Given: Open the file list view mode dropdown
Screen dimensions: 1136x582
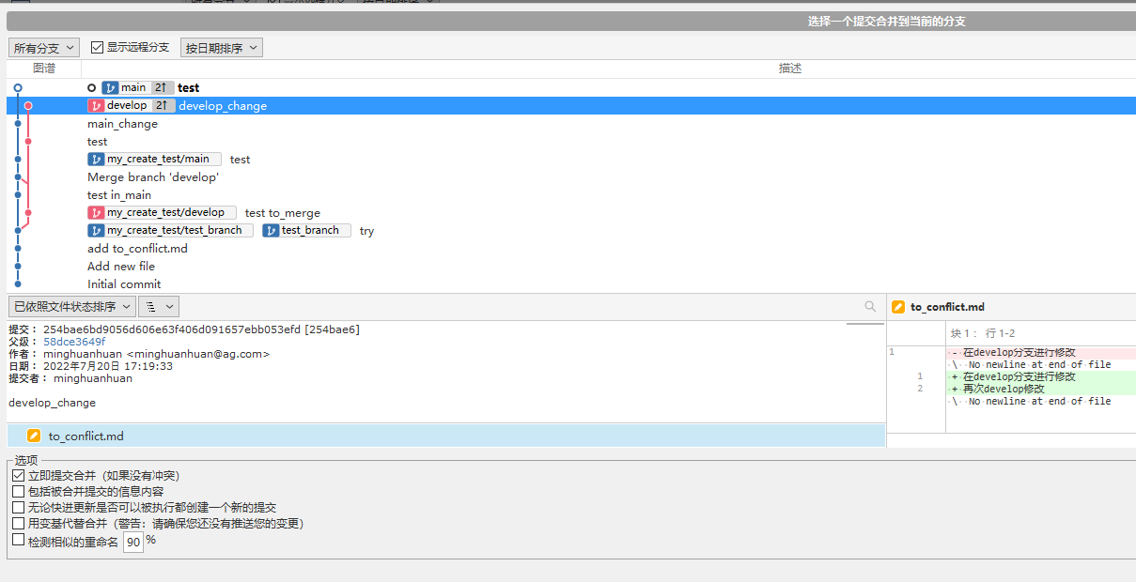Looking at the screenshot, I should pos(158,306).
